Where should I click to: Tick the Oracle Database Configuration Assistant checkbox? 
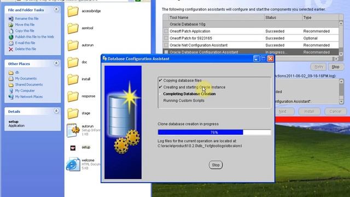pyautogui.click(x=166, y=52)
